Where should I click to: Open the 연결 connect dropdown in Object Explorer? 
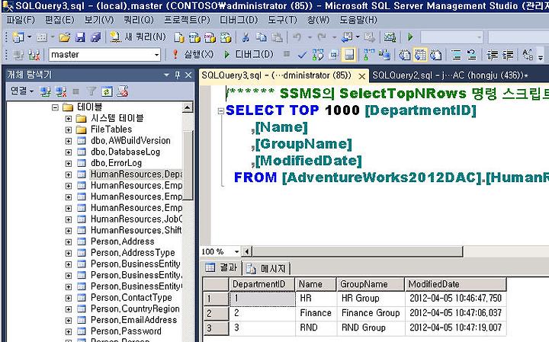tap(21, 91)
